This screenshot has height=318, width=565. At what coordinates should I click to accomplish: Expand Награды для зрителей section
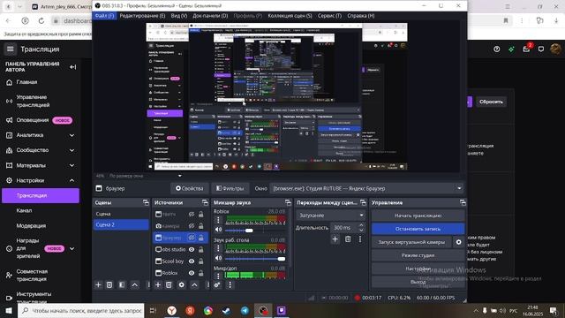[x=72, y=248]
